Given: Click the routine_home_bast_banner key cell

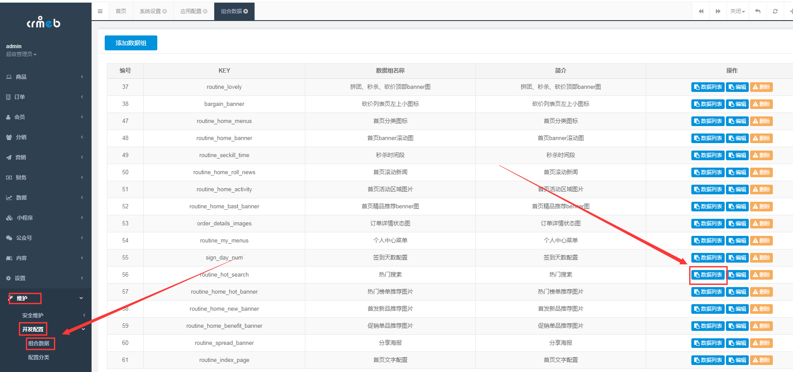Looking at the screenshot, I should click(224, 207).
